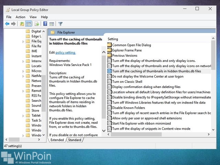Open the Help menu
The image size is (220, 165).
tap(44, 17)
